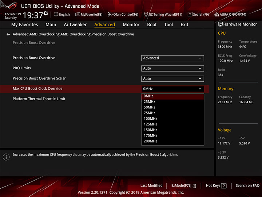Viewport: 262px width, 197px height.
Task: Select 175MHz option
Action: pyautogui.click(x=172, y=135)
